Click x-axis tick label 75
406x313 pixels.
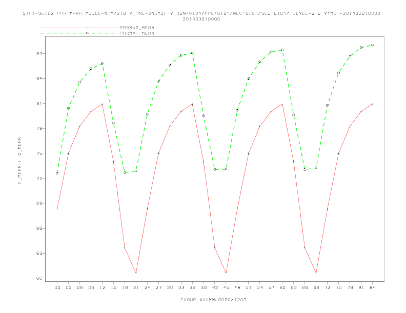(339, 287)
